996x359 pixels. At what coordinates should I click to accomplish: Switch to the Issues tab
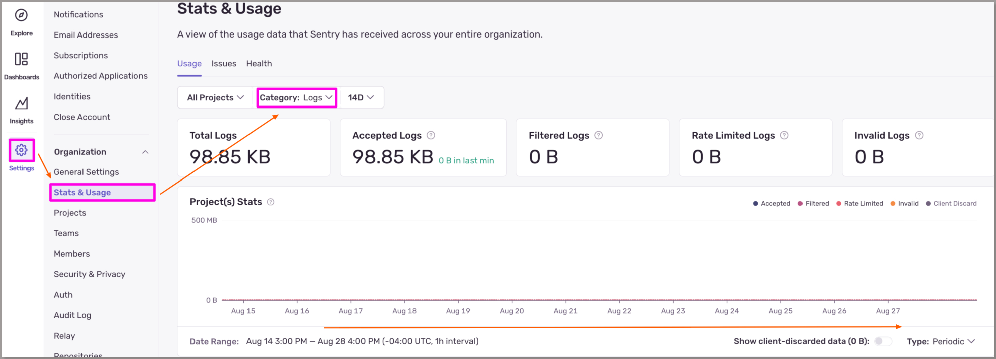click(223, 63)
